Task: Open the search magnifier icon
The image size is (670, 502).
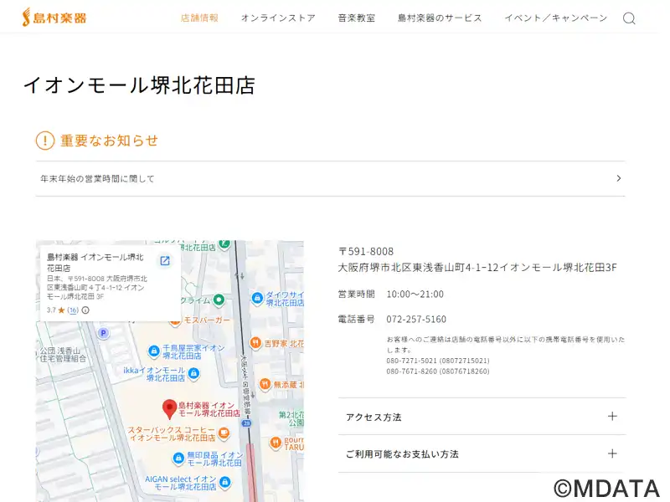Action: point(629,18)
